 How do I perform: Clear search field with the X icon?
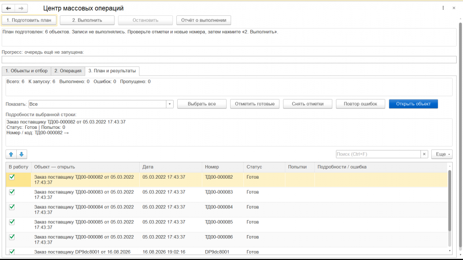(x=424, y=154)
